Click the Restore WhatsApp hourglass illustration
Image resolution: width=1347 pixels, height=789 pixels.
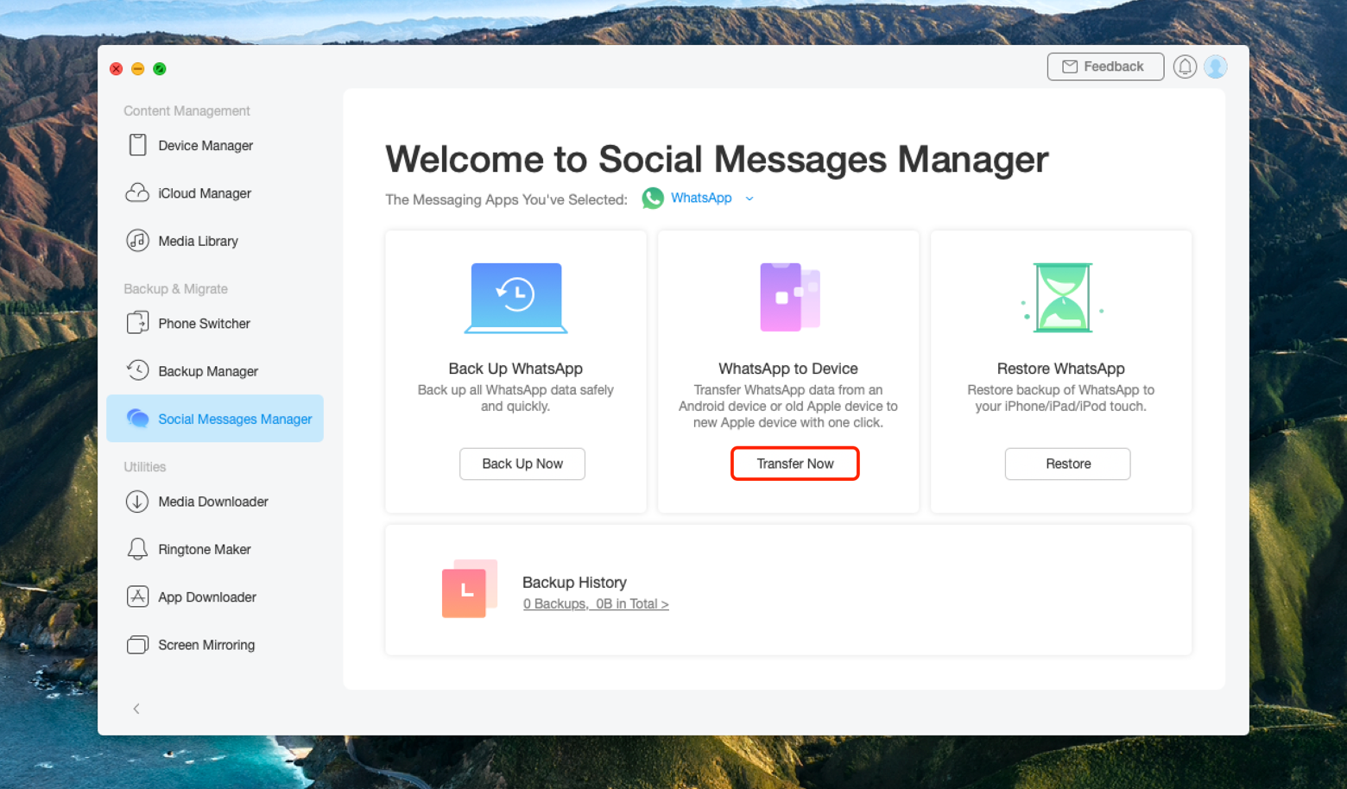(1062, 298)
